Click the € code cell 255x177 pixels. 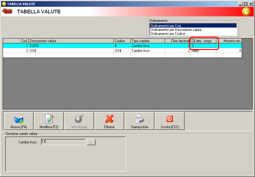[x=122, y=46]
